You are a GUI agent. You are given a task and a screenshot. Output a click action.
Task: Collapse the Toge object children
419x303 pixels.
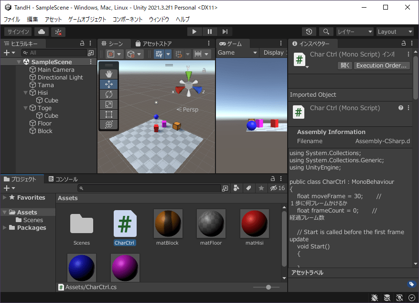[x=26, y=108]
